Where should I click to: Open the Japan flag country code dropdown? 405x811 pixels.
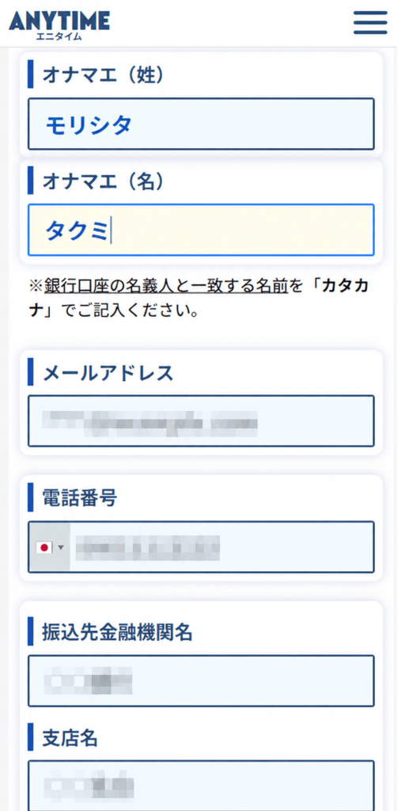click(x=50, y=547)
